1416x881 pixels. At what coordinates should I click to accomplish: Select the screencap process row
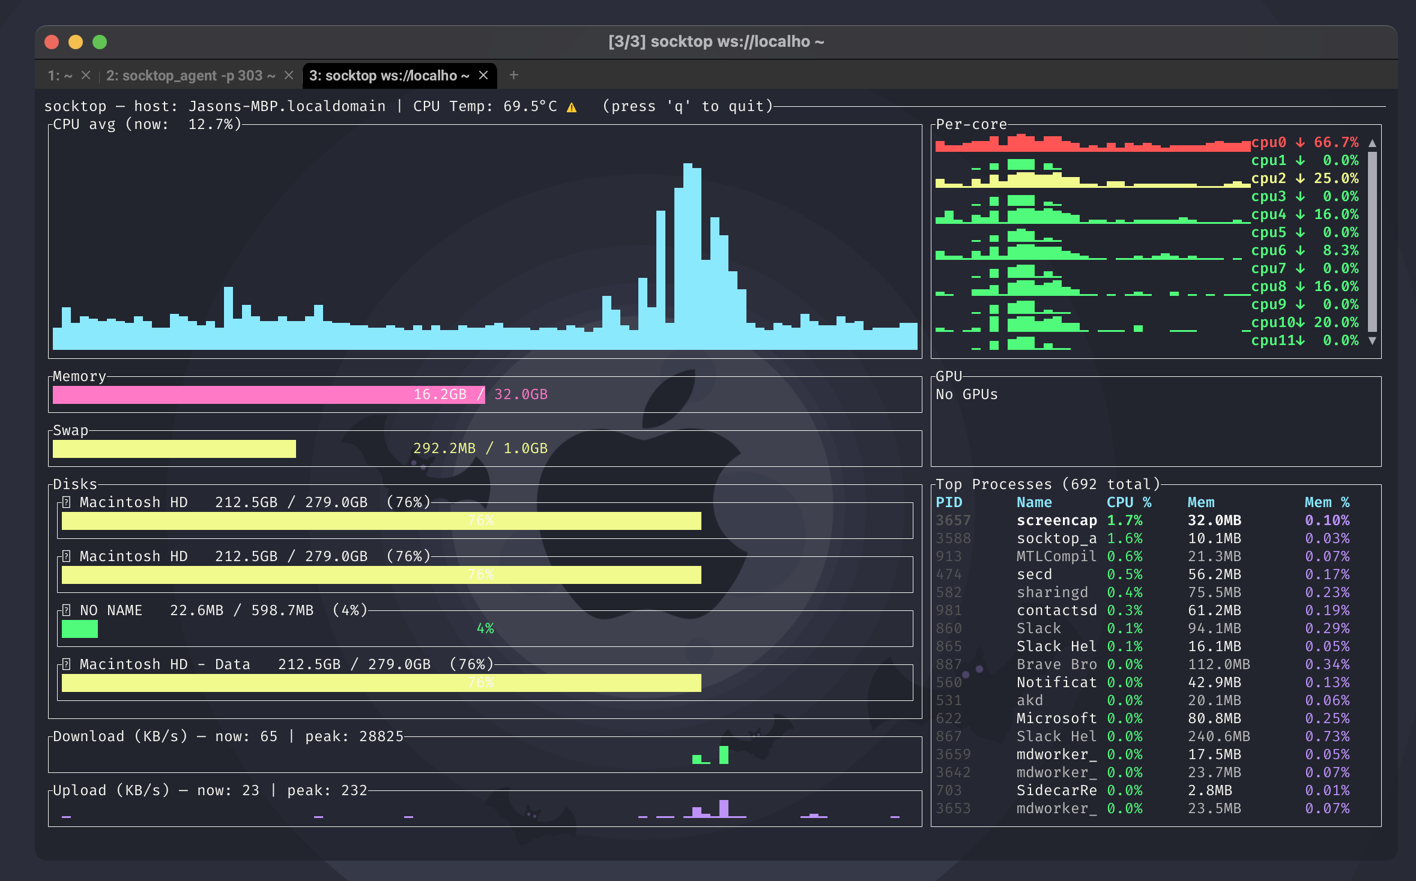[1057, 520]
